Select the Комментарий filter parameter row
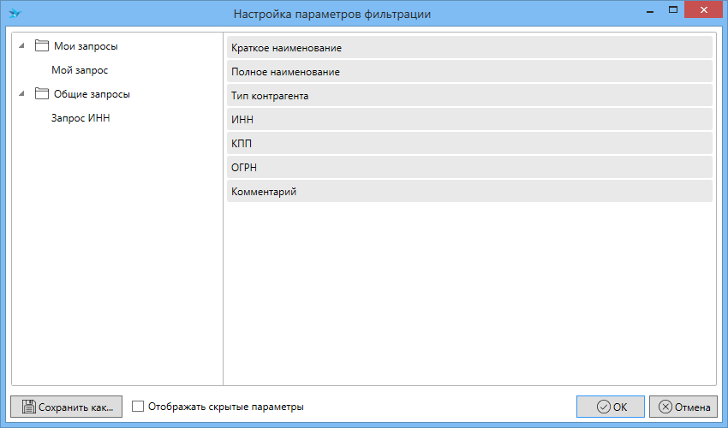728x428 pixels. tap(469, 192)
